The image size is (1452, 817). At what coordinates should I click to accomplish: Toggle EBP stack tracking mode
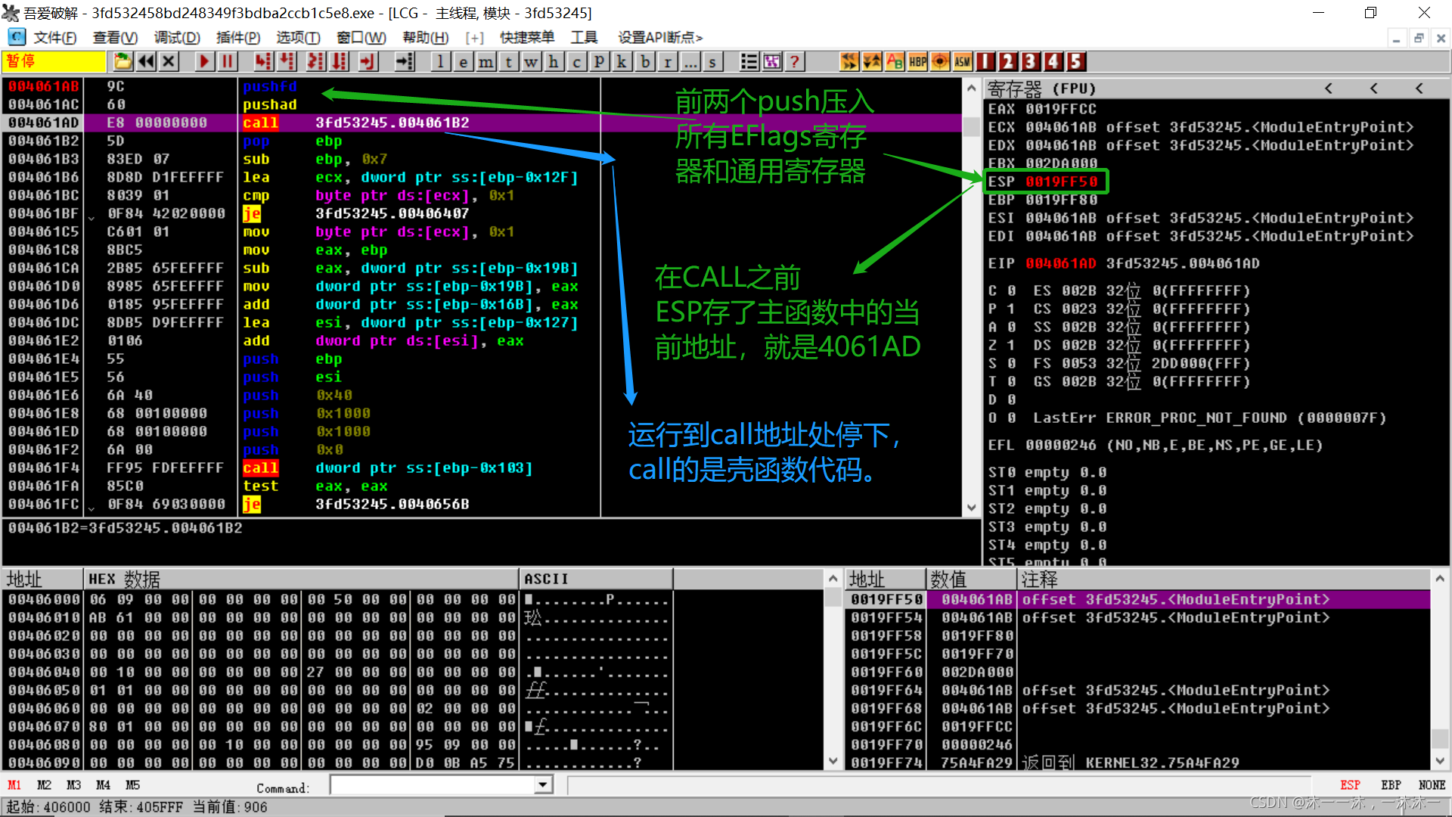point(1390,785)
